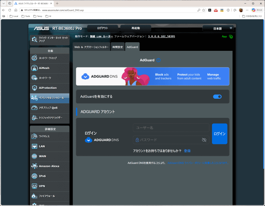
Task: Open the browser favorites list icon
Action: pyautogui.click(x=235, y=10)
